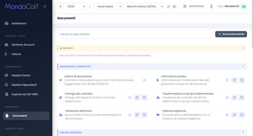Click the Dashboard gauge icon

(x=7, y=23)
